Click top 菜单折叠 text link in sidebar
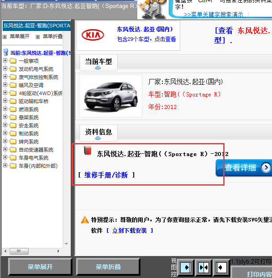The height and width of the screenshot is (278, 272). coord(53,36)
